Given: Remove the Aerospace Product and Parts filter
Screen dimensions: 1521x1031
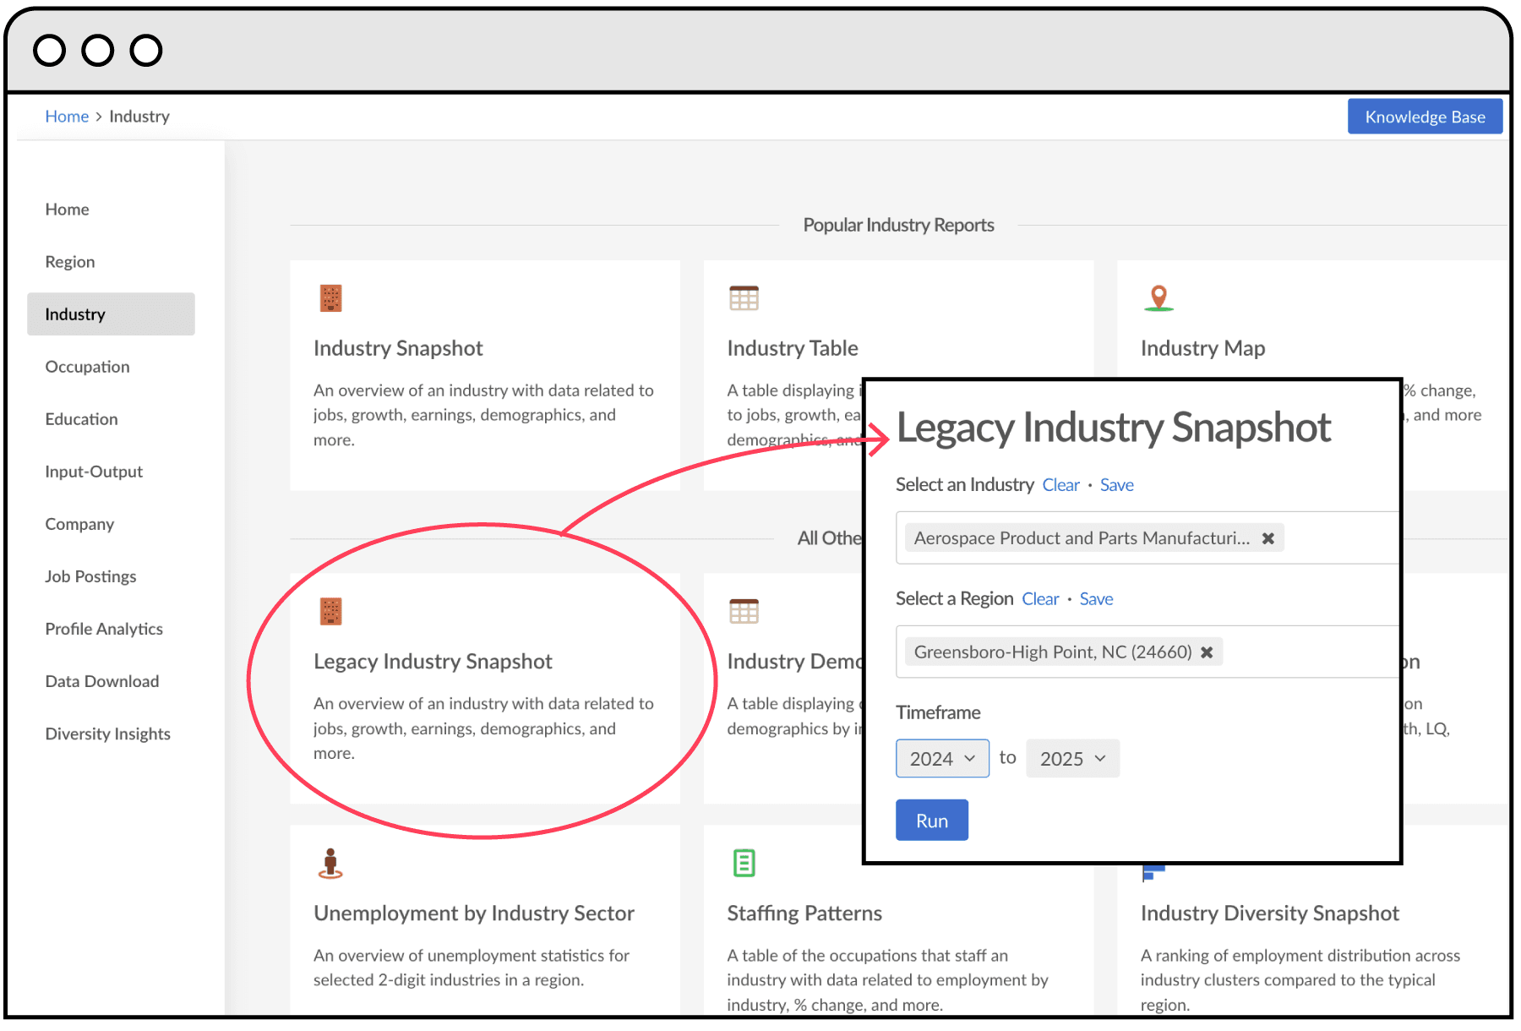Looking at the screenshot, I should point(1268,537).
